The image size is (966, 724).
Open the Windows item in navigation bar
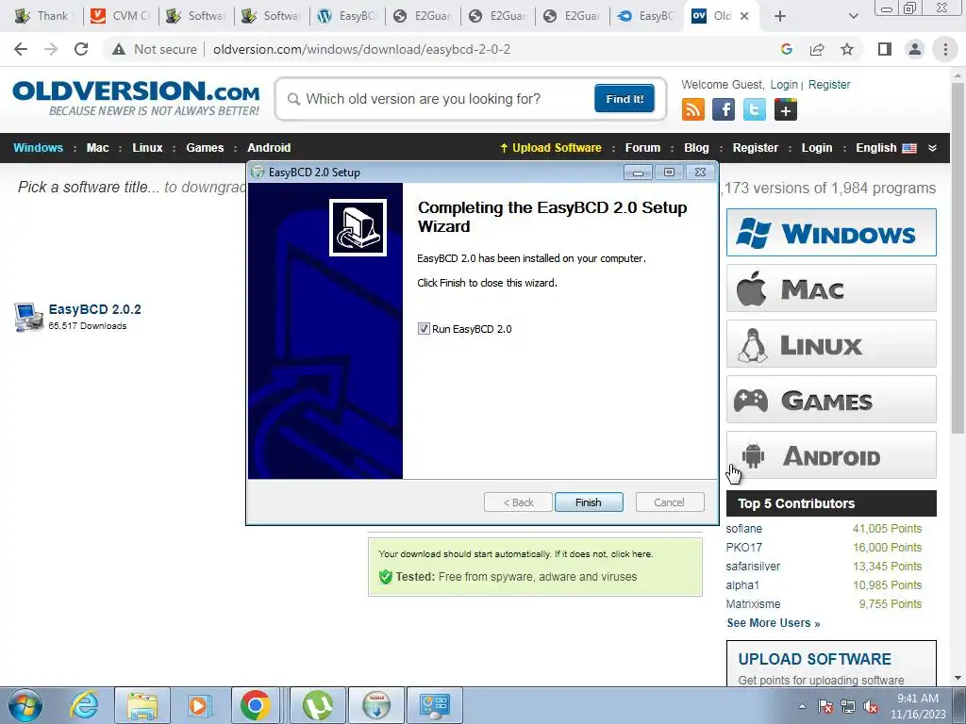(38, 148)
